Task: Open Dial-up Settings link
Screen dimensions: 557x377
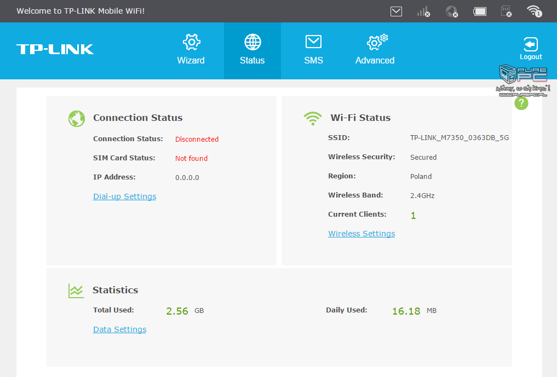Action: click(124, 196)
